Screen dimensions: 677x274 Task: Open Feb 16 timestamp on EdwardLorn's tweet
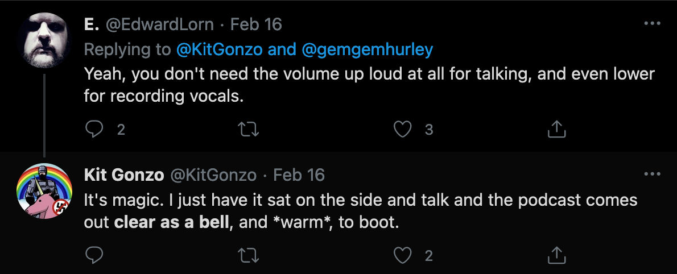coord(257,24)
